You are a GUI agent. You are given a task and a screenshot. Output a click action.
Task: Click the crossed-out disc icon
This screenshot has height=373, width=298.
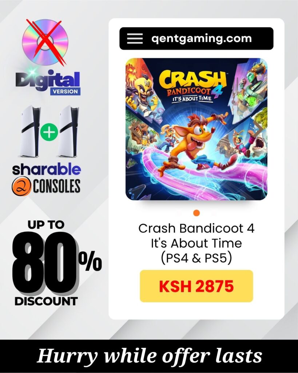point(45,42)
